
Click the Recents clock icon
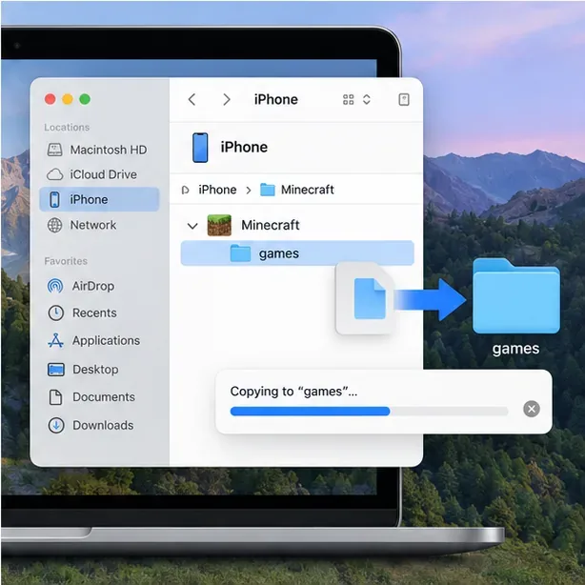click(56, 313)
